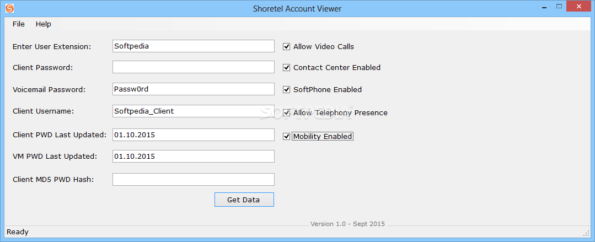
Task: Close the Shoretel Account Viewer window
Action: 578,7
